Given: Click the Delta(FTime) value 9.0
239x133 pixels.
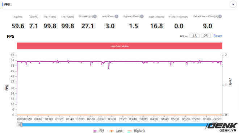Looking at the screenshot, I should point(207,26).
